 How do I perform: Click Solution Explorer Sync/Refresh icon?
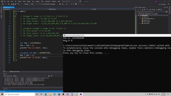tap(150, 10)
